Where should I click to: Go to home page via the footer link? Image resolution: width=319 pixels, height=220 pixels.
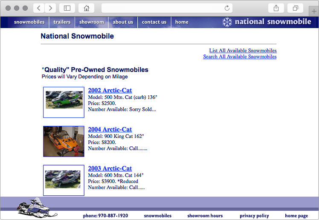(x=296, y=216)
